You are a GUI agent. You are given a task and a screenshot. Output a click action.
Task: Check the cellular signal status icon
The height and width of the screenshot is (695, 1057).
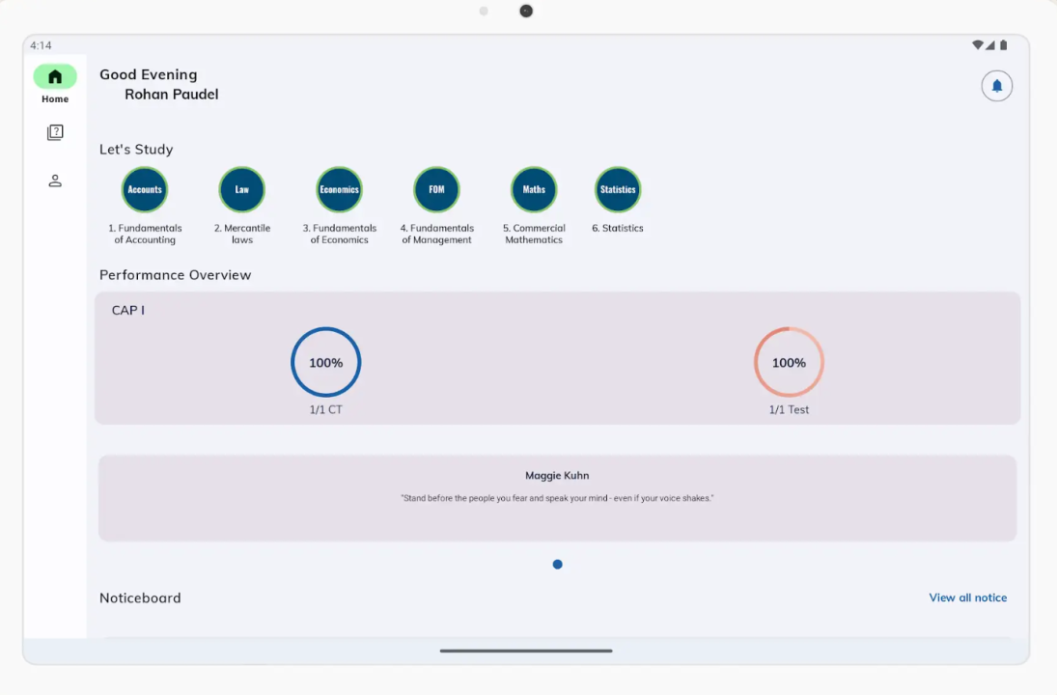tap(989, 45)
